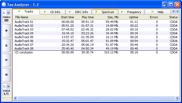Open the Frequency tab
182x103 pixels.
(131, 12)
